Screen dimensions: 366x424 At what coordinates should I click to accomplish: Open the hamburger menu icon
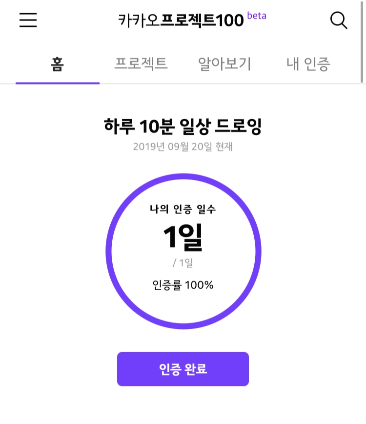click(x=28, y=20)
